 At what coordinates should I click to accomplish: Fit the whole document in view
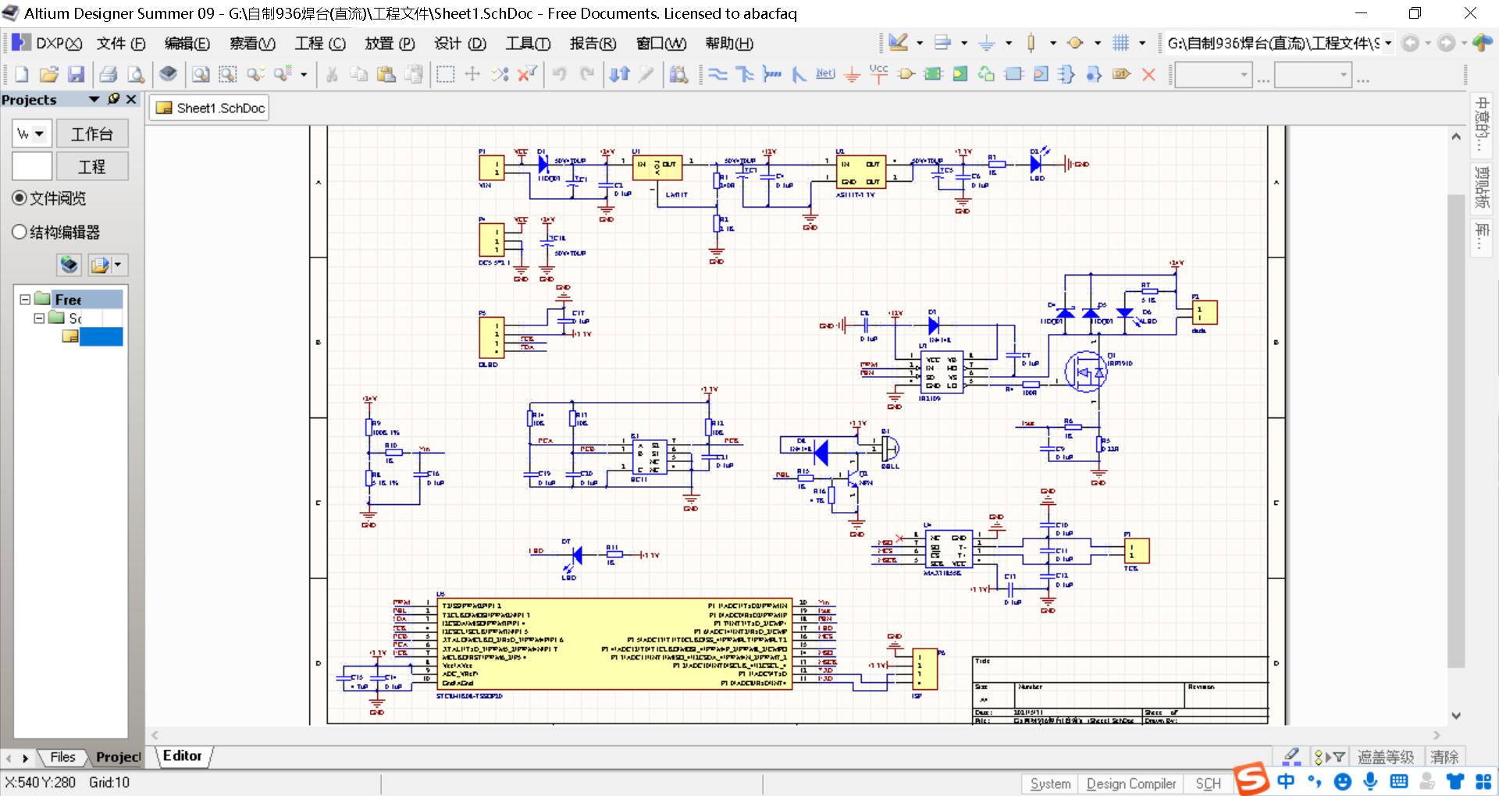201,74
